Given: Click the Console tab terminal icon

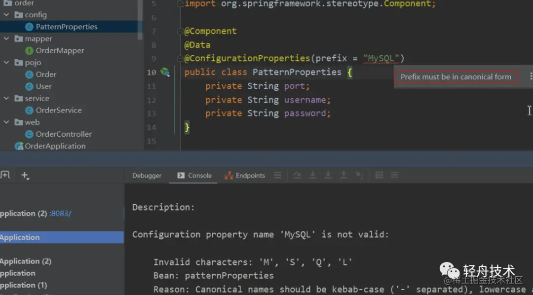Looking at the screenshot, I should 181,175.
